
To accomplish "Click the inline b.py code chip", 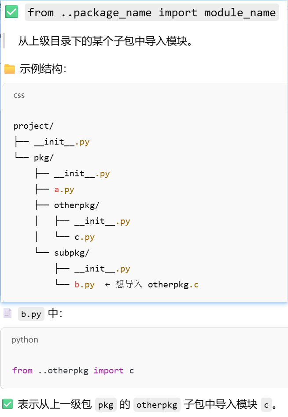I will [31, 314].
